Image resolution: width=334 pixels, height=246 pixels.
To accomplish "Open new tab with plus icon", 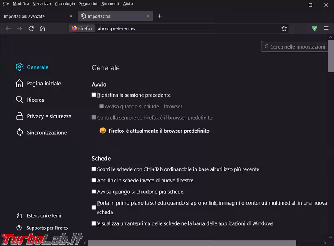I will pyautogui.click(x=159, y=16).
